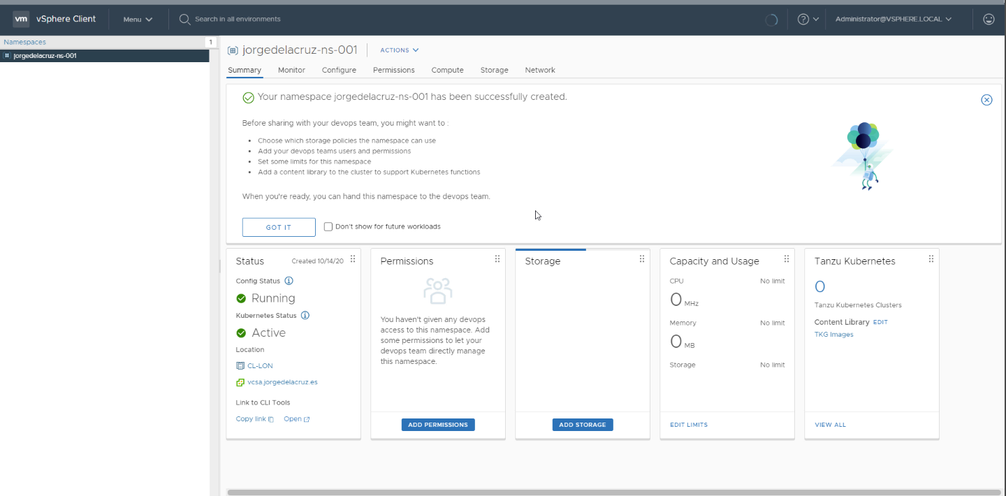Go to the Storage tab
Screen dimensions: 1006x496
pos(495,70)
